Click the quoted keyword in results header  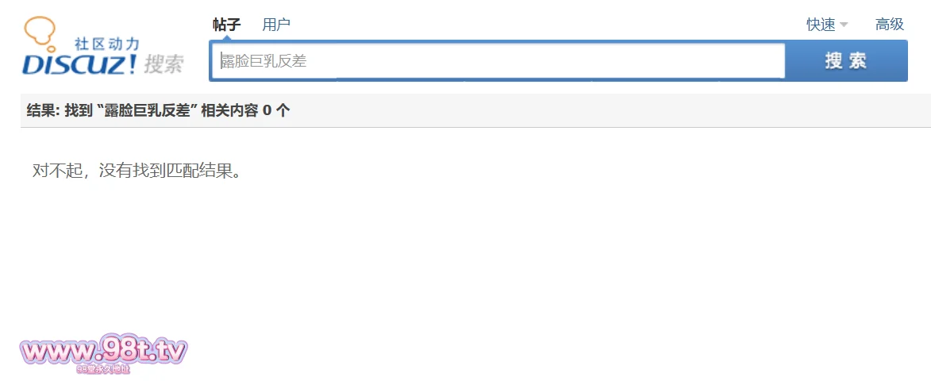tap(146, 110)
